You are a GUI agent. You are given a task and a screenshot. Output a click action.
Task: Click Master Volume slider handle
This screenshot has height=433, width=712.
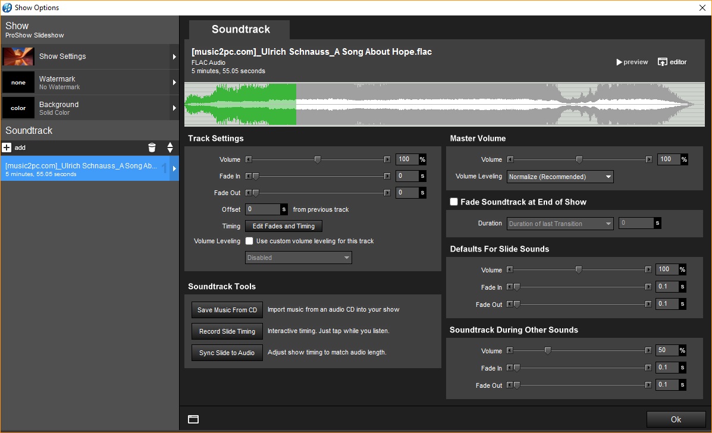[x=579, y=159]
